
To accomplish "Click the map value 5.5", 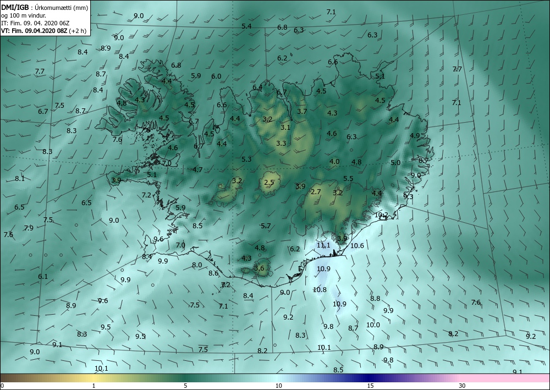I will pos(348,179).
